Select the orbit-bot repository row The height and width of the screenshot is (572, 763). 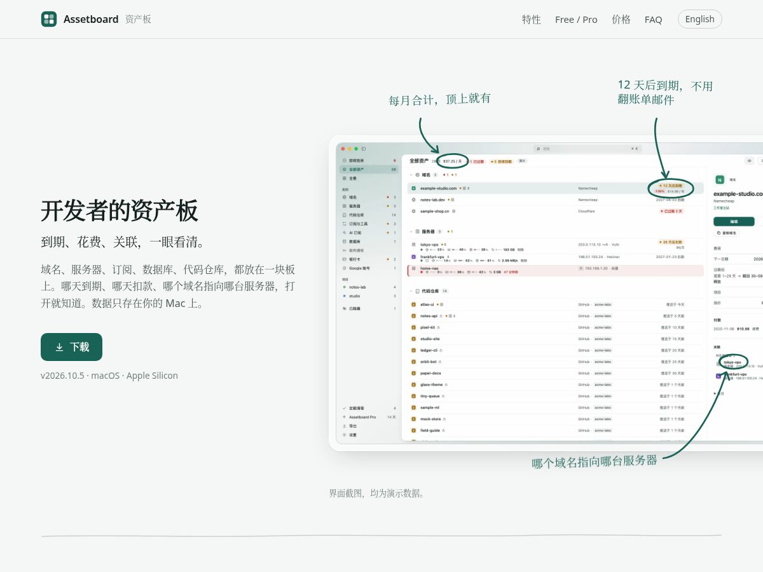click(x=556, y=362)
